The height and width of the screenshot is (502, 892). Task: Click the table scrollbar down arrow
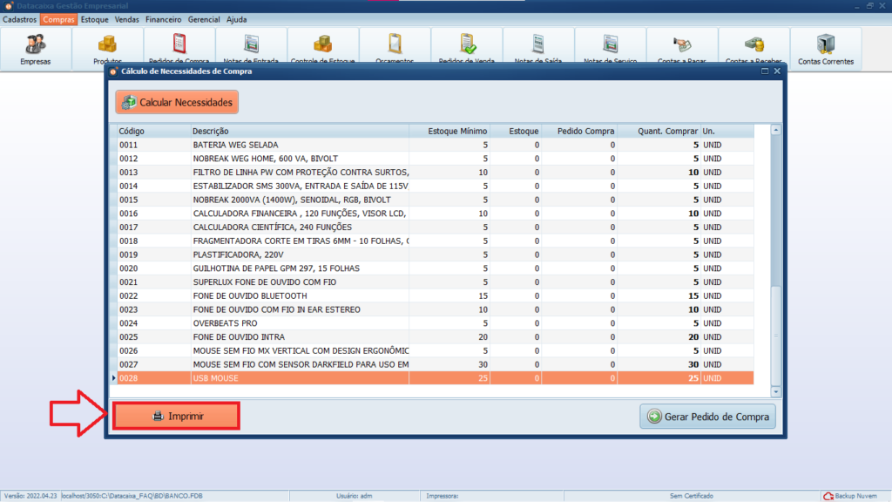coord(776,392)
